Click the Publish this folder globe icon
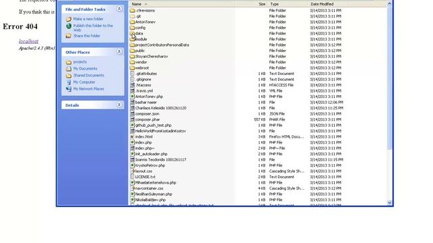This screenshot has height=243, width=433. [x=68, y=26]
